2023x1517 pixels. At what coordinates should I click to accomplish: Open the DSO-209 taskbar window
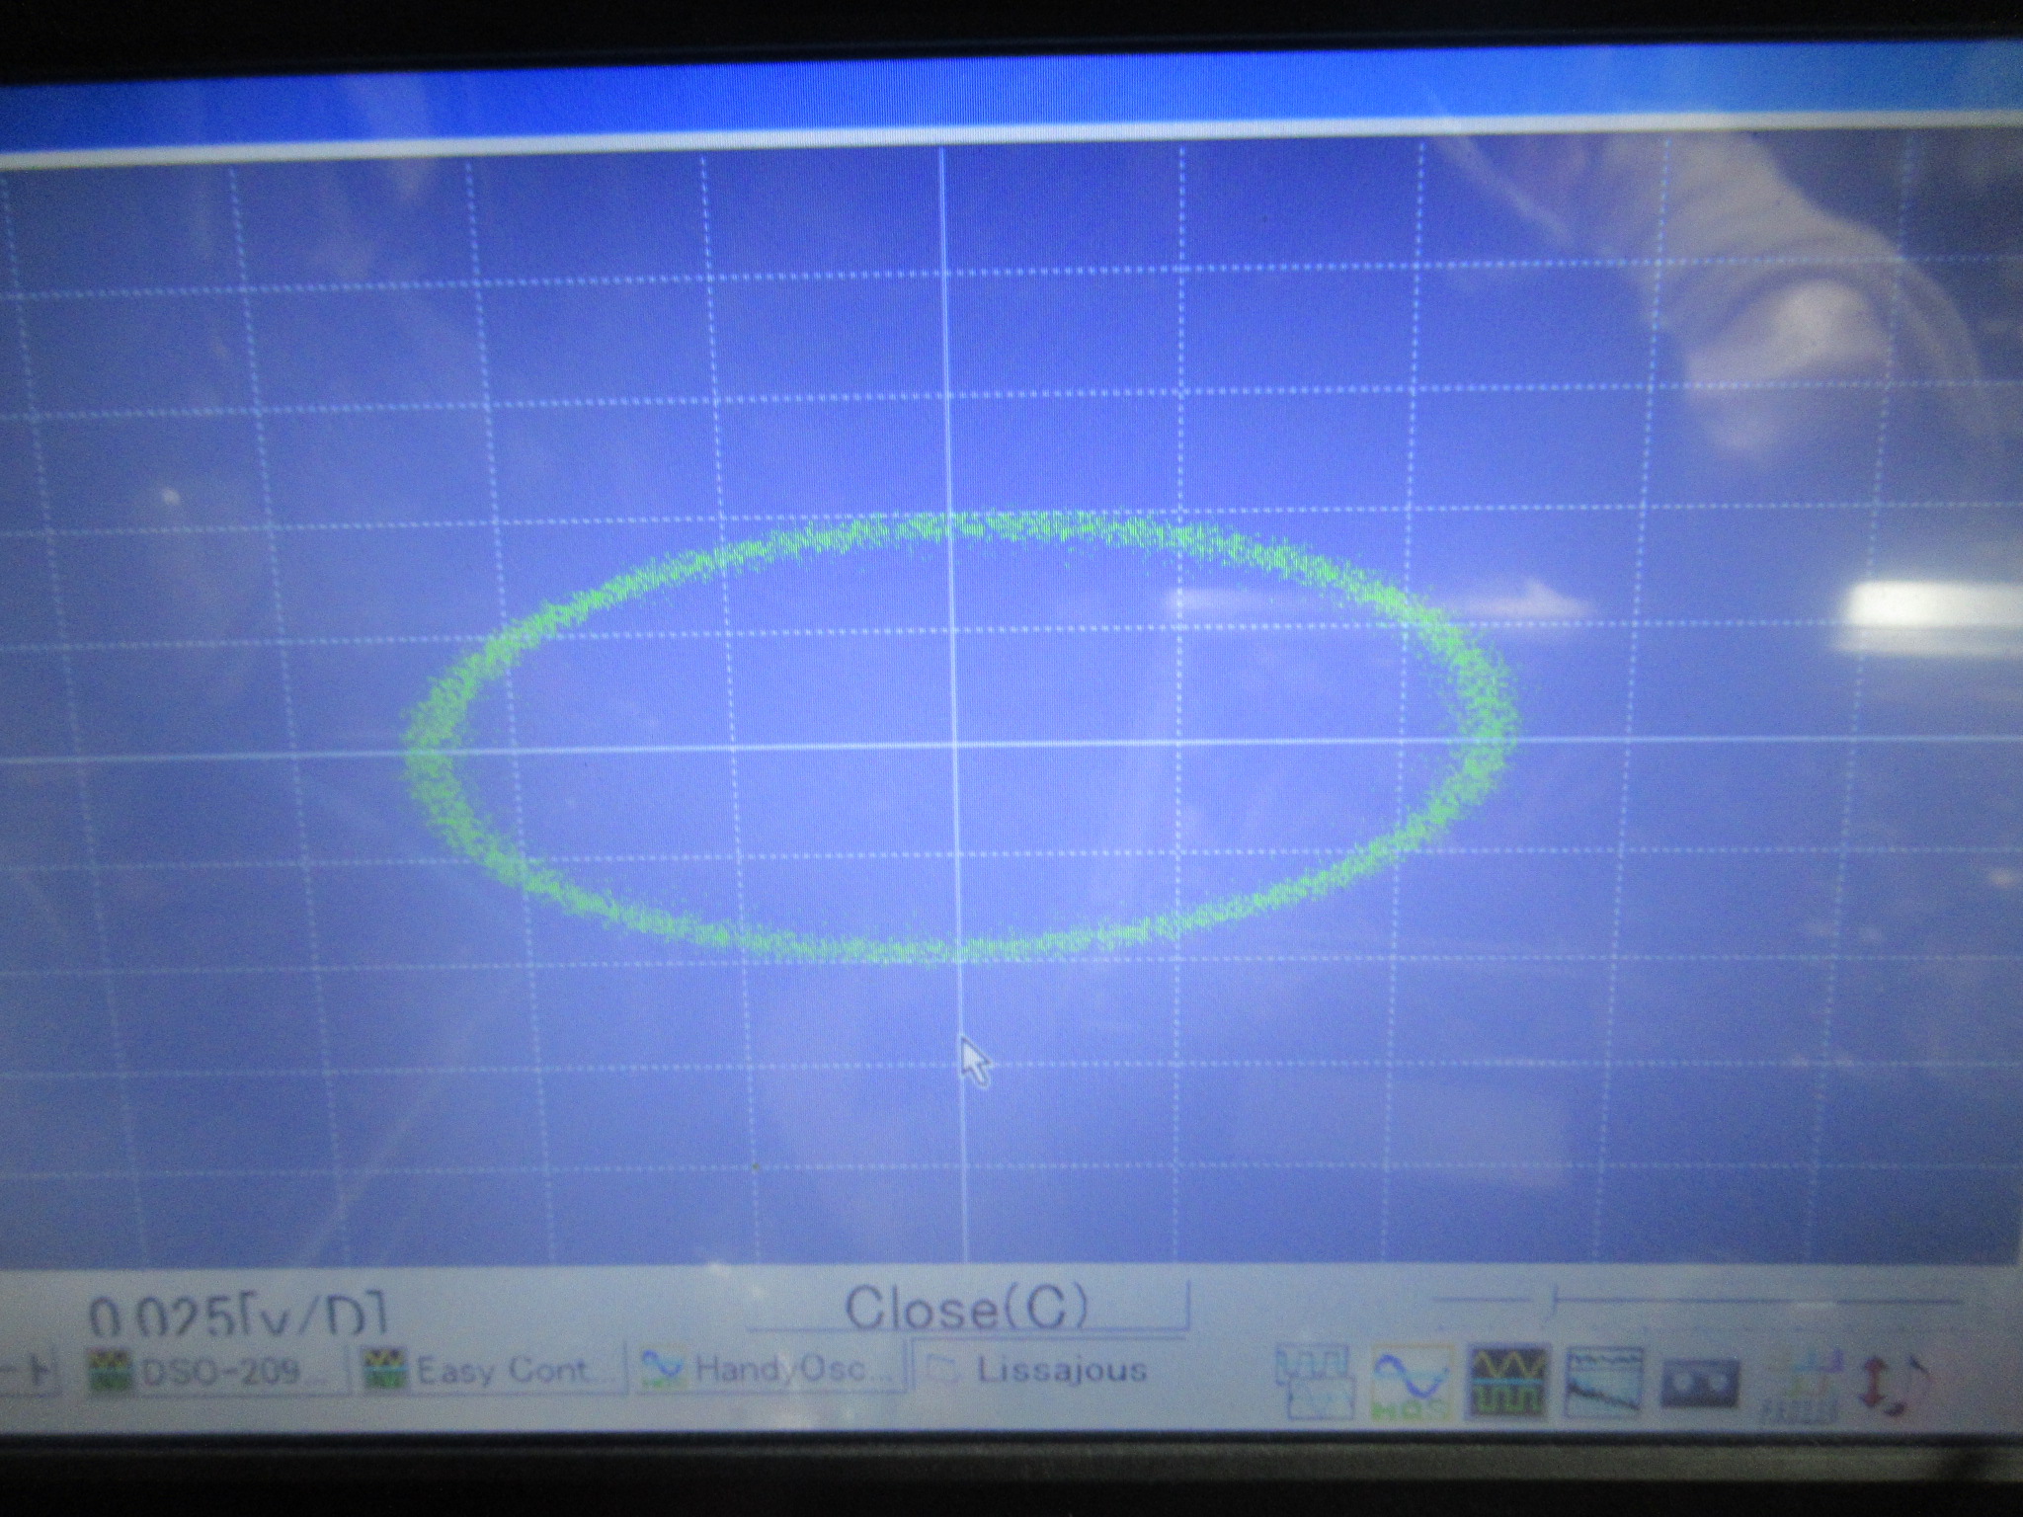(219, 1371)
